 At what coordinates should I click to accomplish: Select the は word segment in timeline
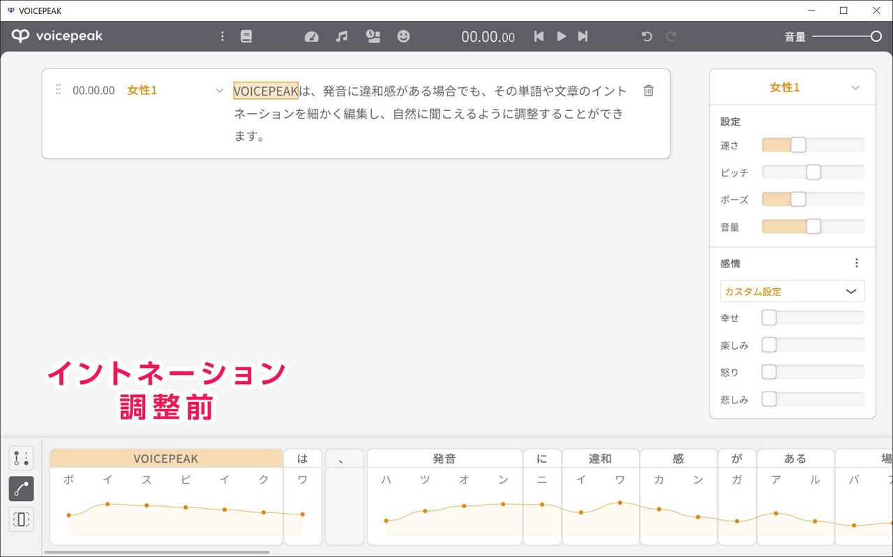pos(302,459)
